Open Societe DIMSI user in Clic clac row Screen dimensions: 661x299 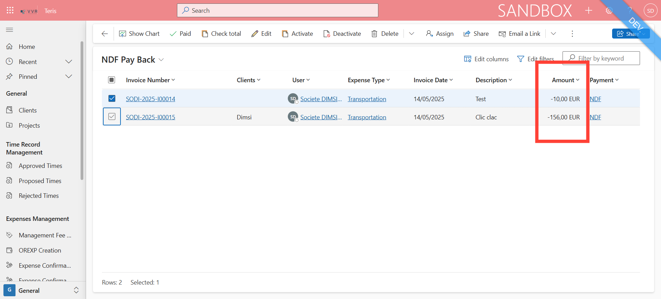321,117
